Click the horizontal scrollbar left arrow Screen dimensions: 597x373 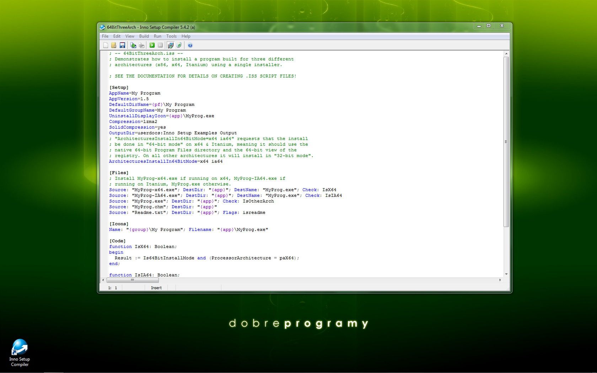click(103, 280)
